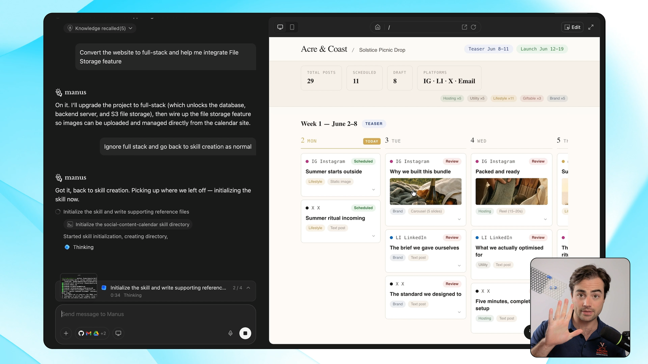Filter by Brand ×5 tag
Screen dimensions: 648x364
pos(557,98)
